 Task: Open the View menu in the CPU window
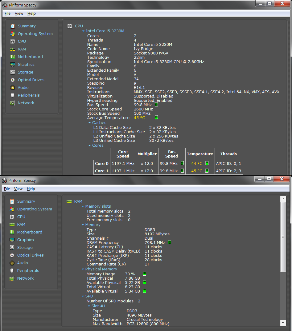click(x=19, y=14)
